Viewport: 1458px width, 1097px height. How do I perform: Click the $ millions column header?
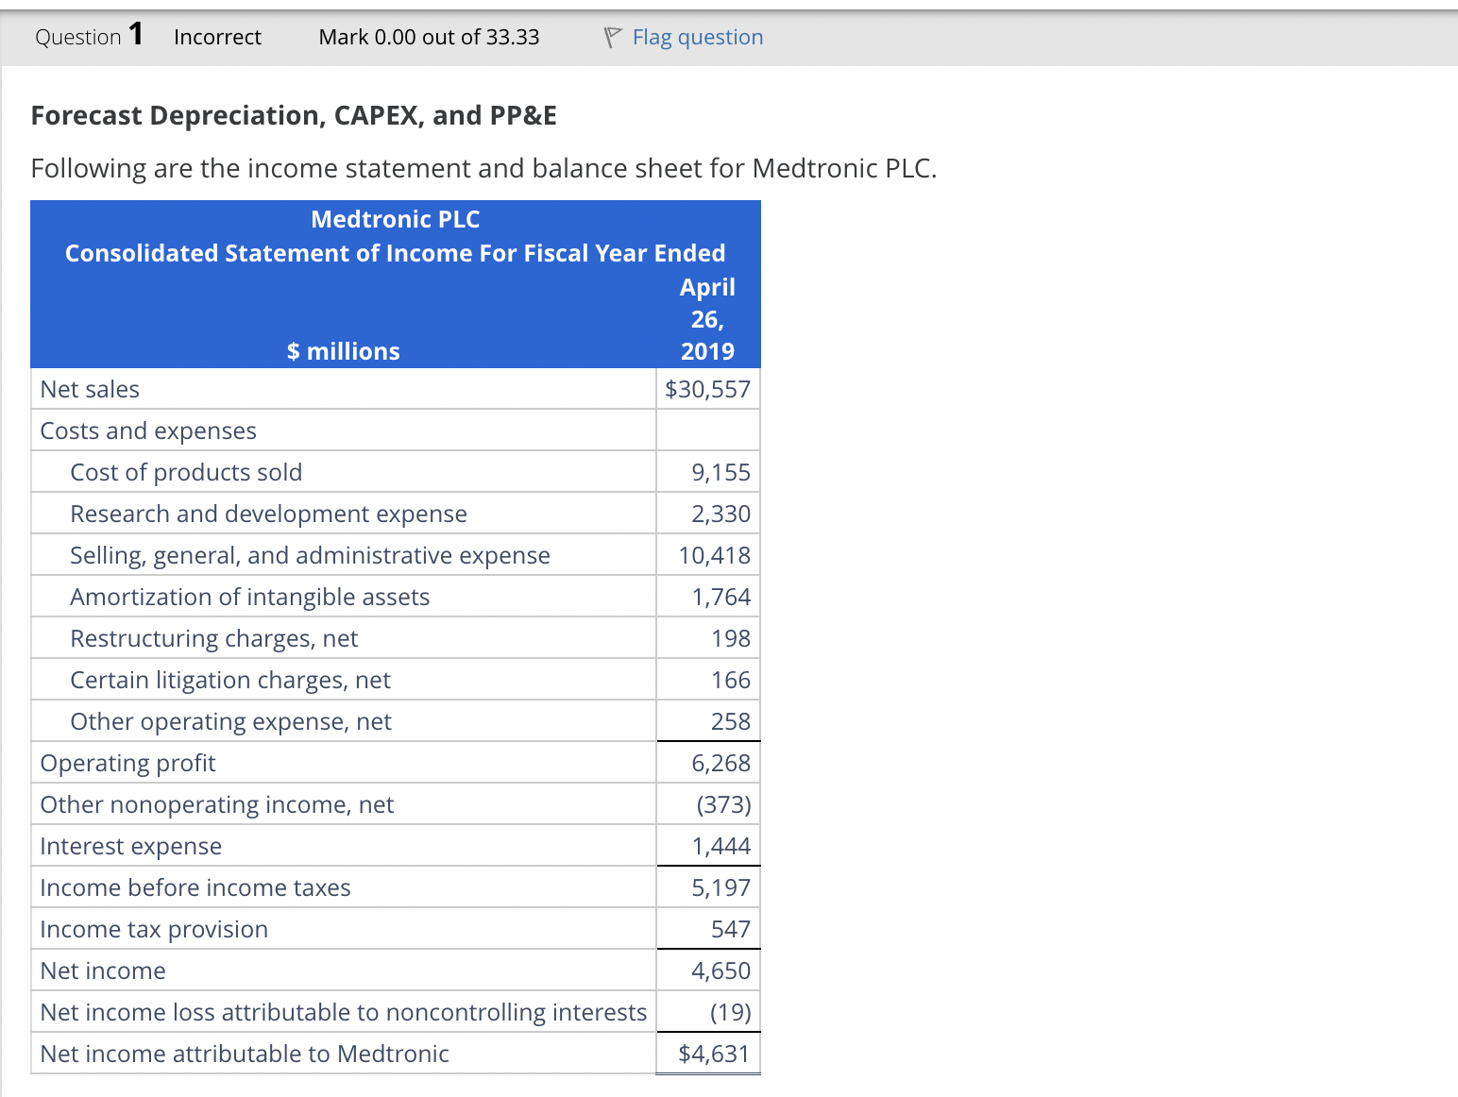pos(344,351)
